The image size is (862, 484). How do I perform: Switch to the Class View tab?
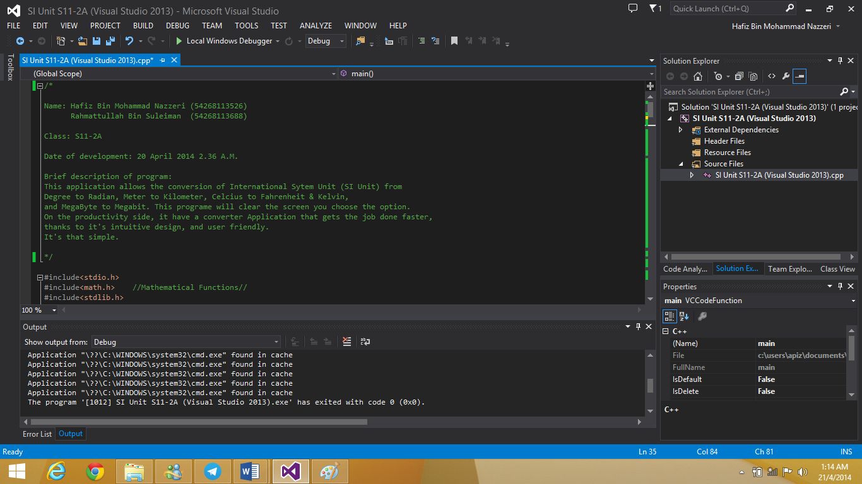point(837,268)
